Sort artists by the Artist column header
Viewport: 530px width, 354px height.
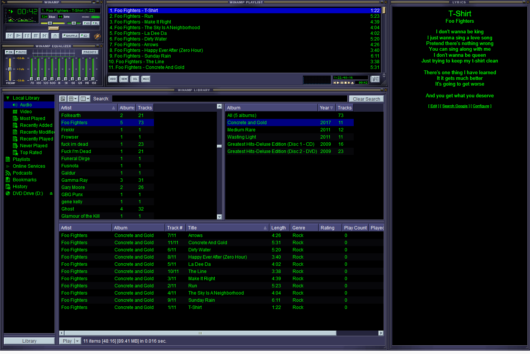pyautogui.click(x=89, y=108)
